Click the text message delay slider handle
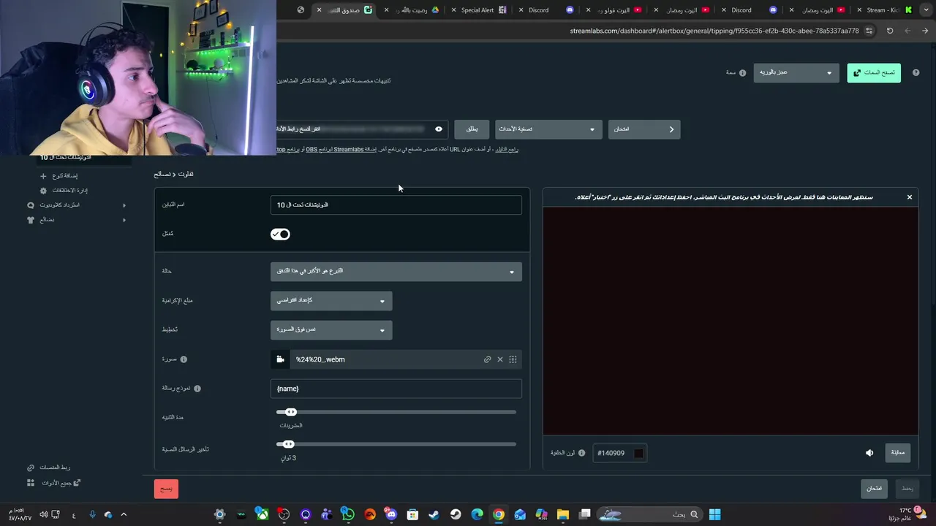Screen dimensions: 936x526 pos(289,444)
